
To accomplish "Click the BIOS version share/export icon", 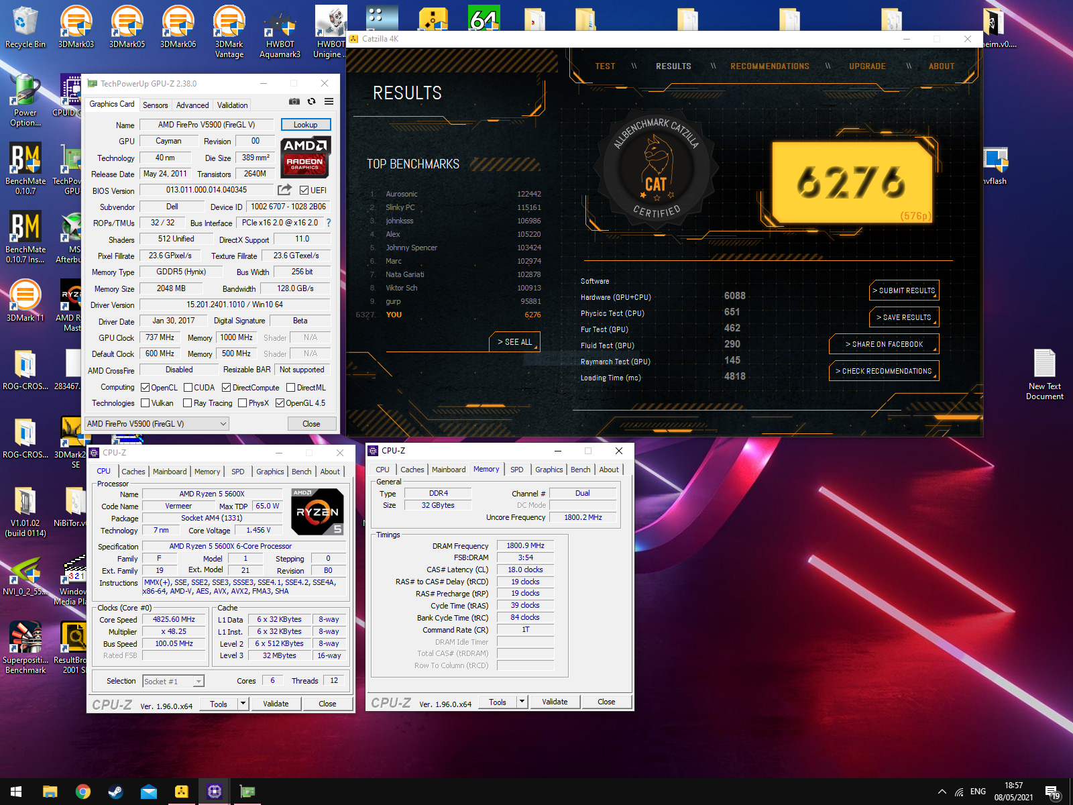I will [x=285, y=190].
